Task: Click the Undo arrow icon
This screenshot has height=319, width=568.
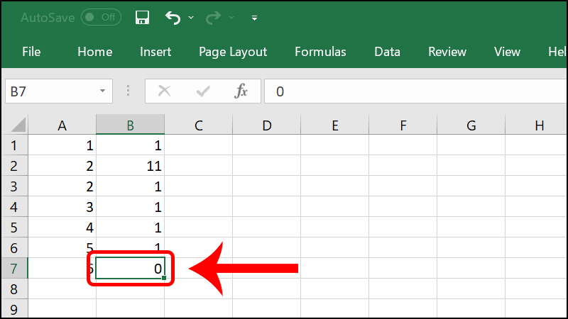Action: pyautogui.click(x=173, y=18)
